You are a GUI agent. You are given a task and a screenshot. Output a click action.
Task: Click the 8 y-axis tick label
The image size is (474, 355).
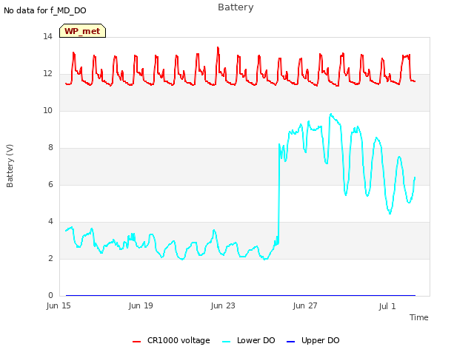pos(50,148)
